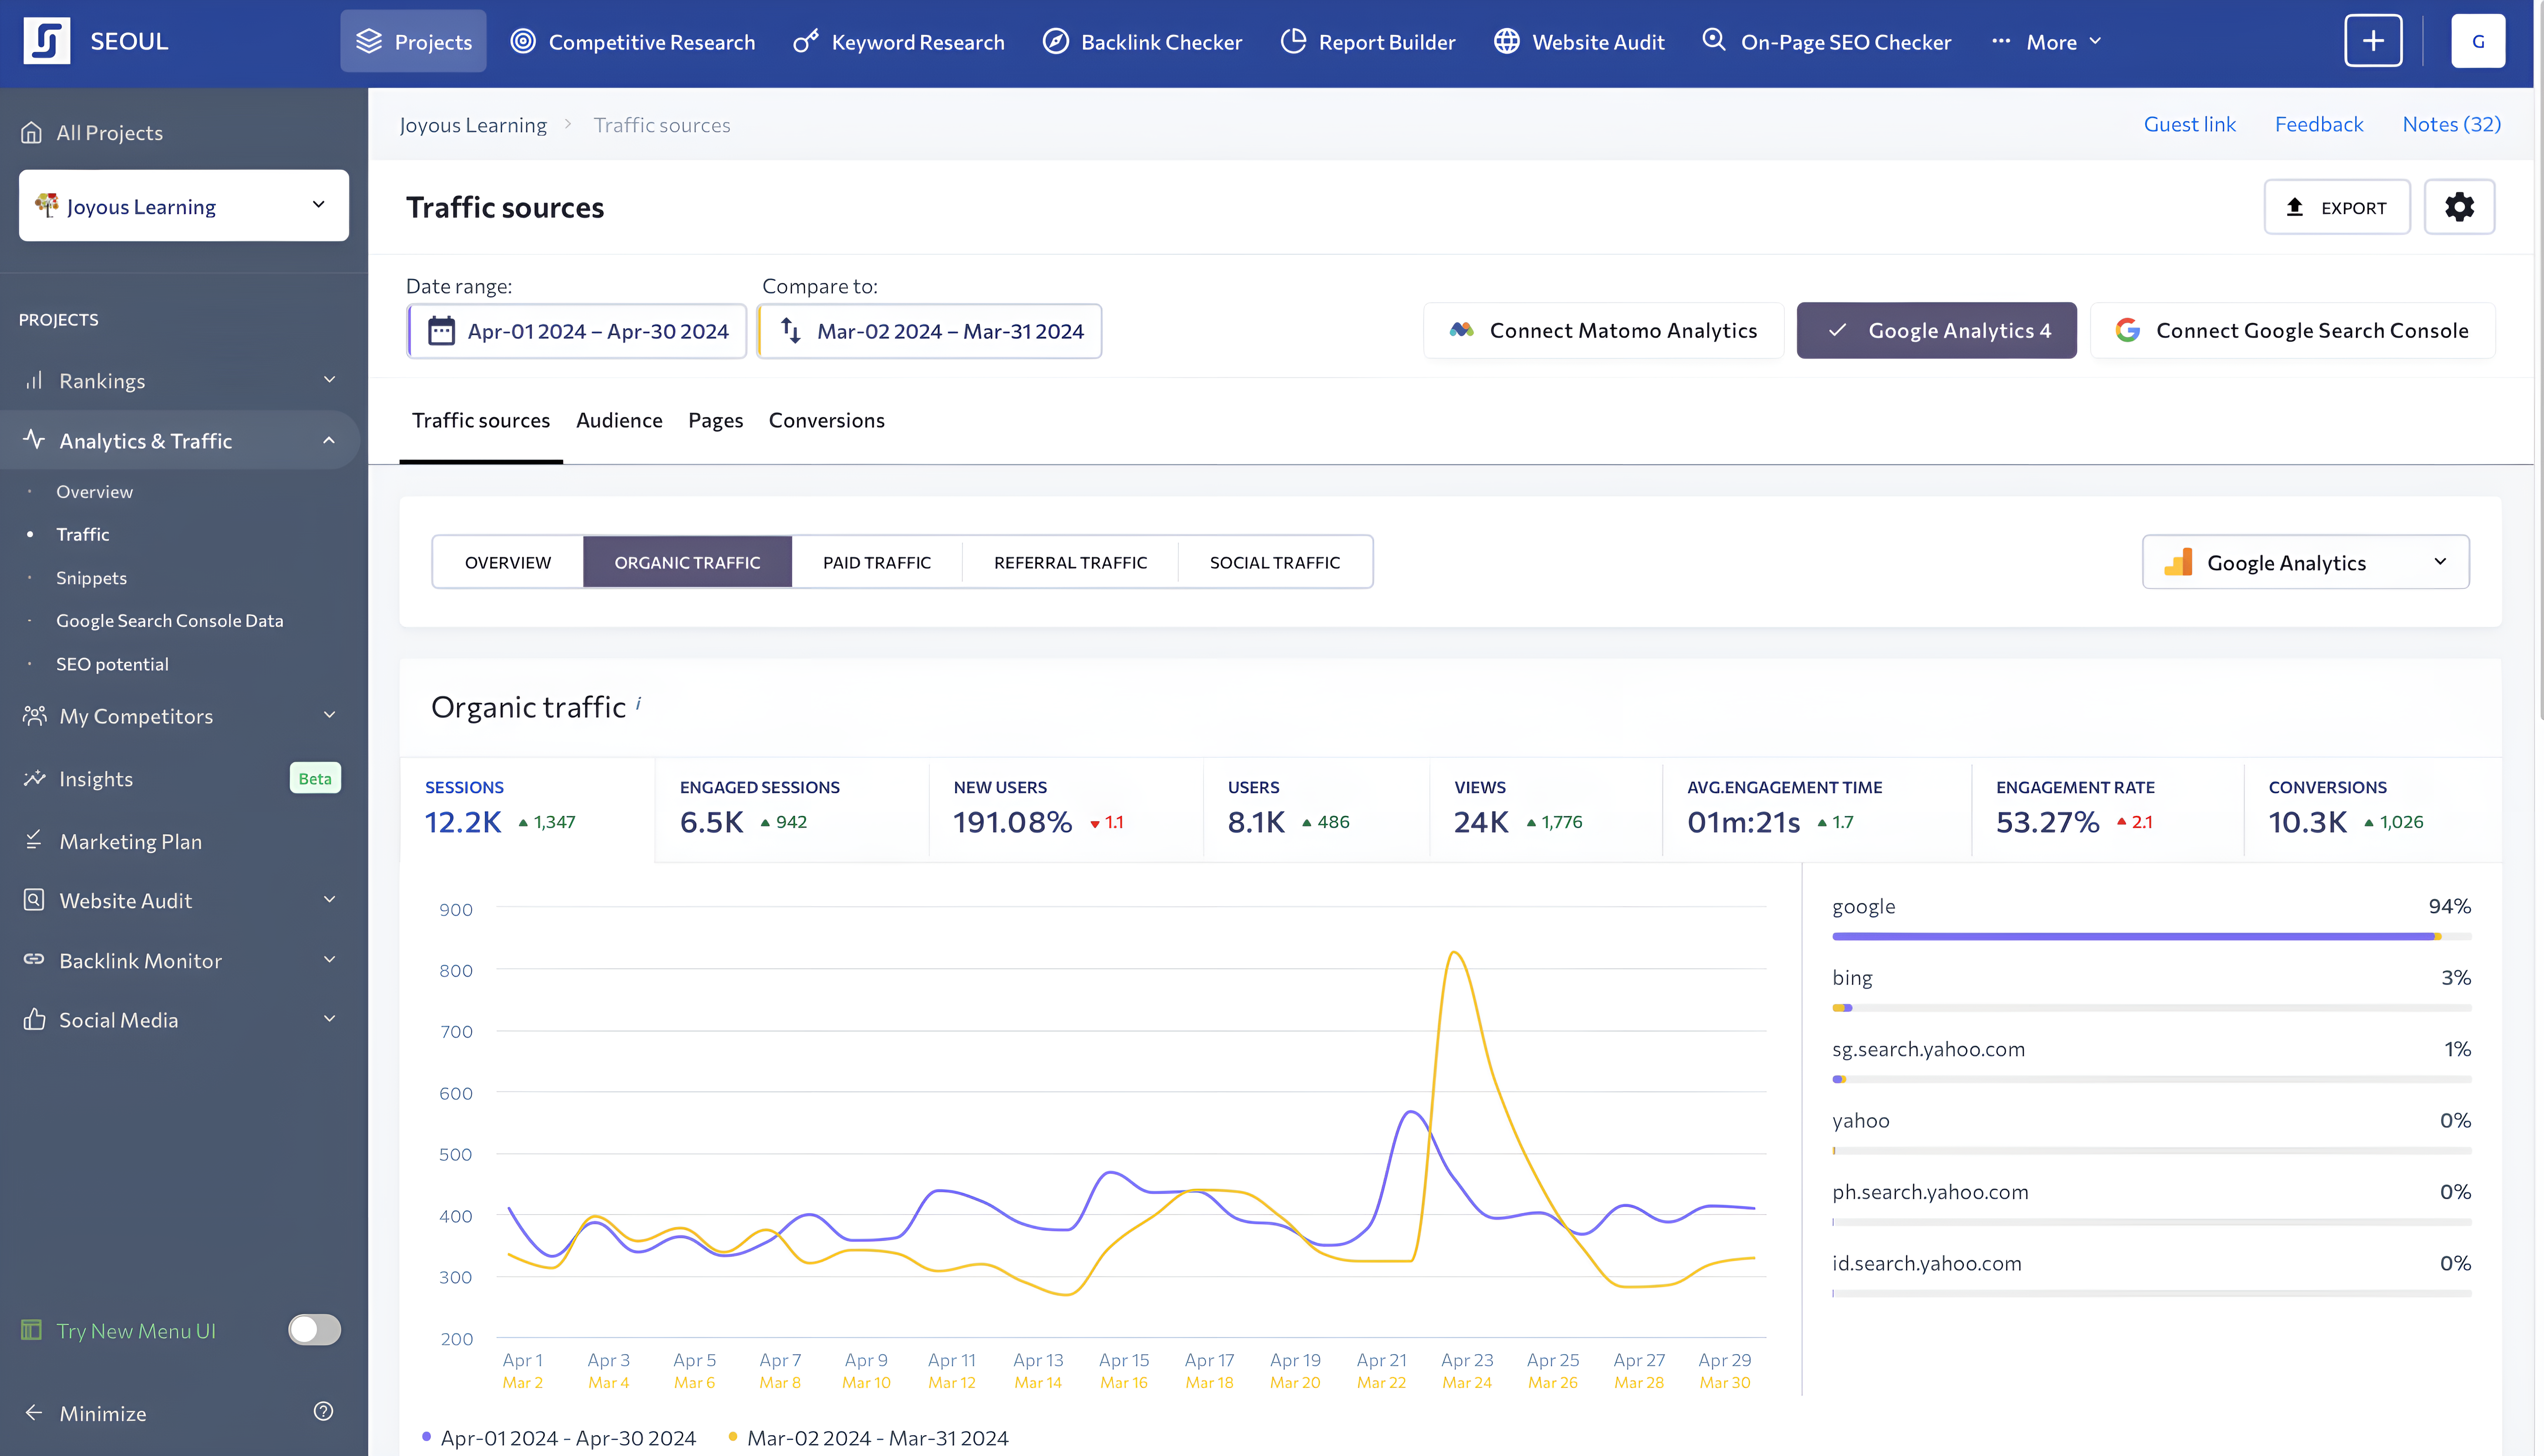The width and height of the screenshot is (2544, 1456).
Task: Click the plus add button in the header
Action: tap(2373, 41)
